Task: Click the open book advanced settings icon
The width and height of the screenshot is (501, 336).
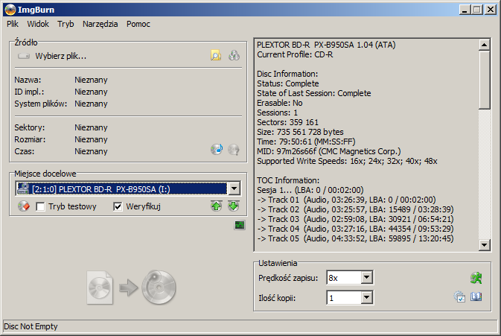Action: [476, 297]
